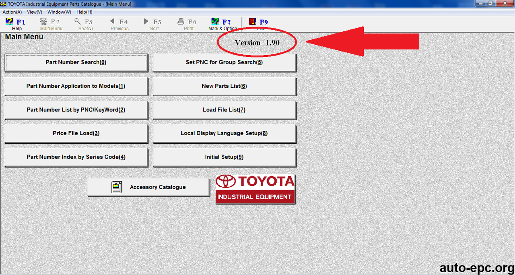The image size is (515, 275).
Task: Open Part Number Index by Series Code(4)
Action: [x=76, y=157]
